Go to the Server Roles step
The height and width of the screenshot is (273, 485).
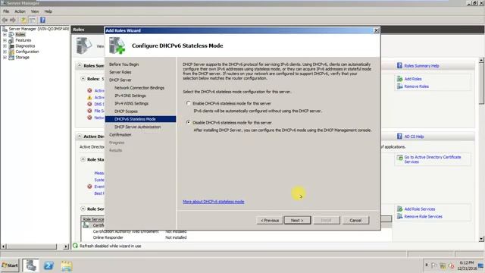click(x=120, y=72)
